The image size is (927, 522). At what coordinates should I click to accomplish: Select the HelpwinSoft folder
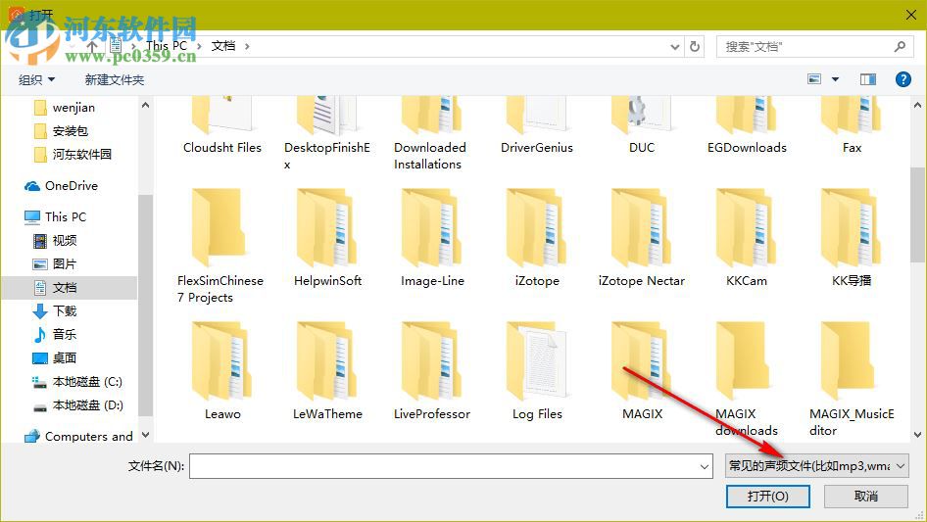327,238
